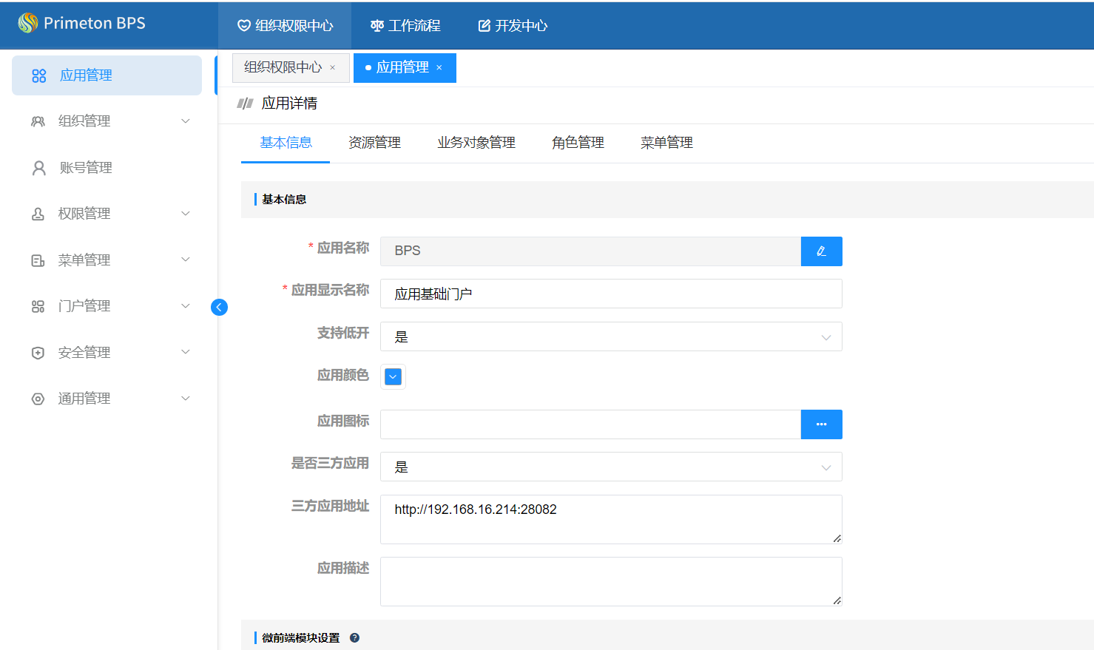Click the 应用详情 header stripe icon
This screenshot has height=650, width=1094.
click(245, 104)
